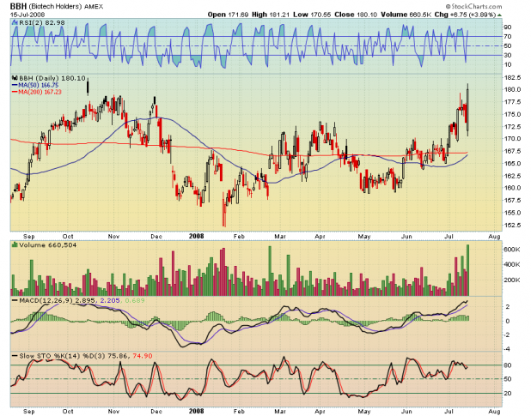Click the -2 mark on the MACD axis
The image size is (531, 416).
click(508, 335)
